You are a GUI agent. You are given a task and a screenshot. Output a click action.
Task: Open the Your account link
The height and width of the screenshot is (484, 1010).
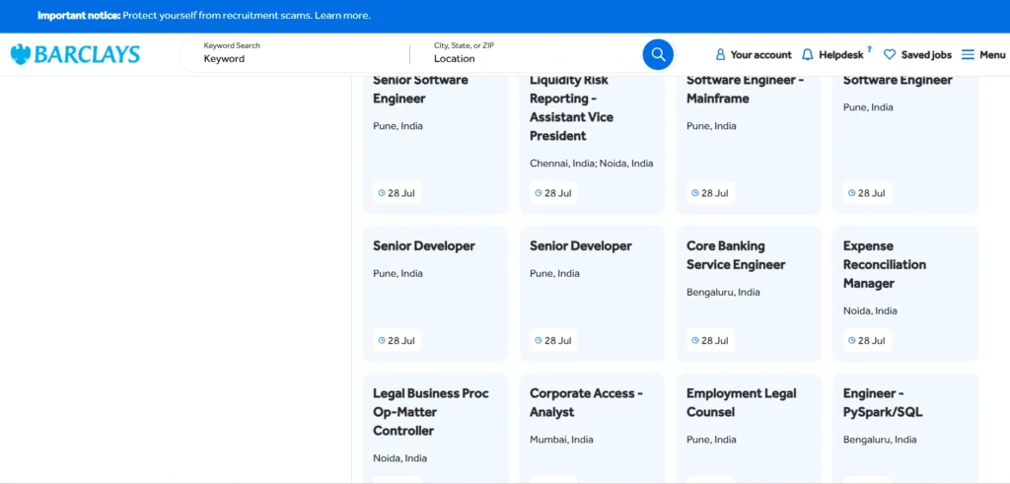(760, 54)
